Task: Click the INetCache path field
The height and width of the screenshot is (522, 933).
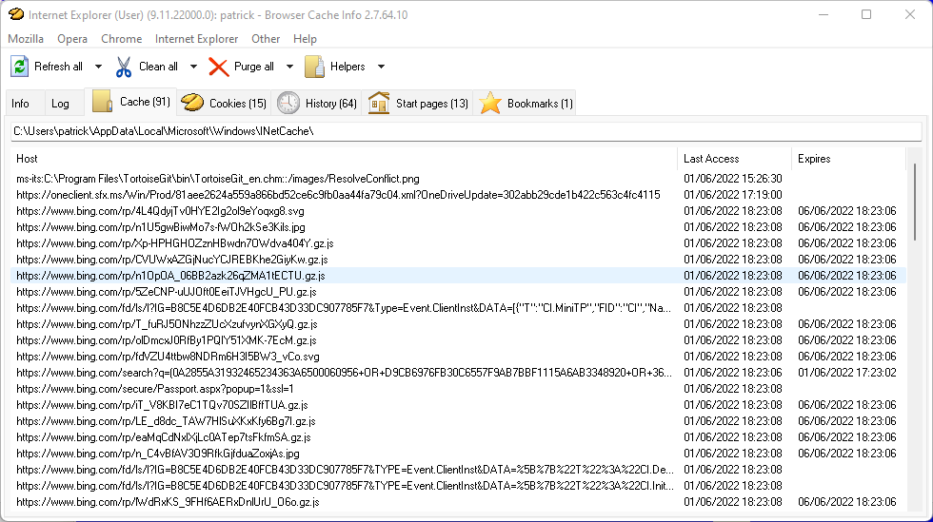Action: [466, 131]
